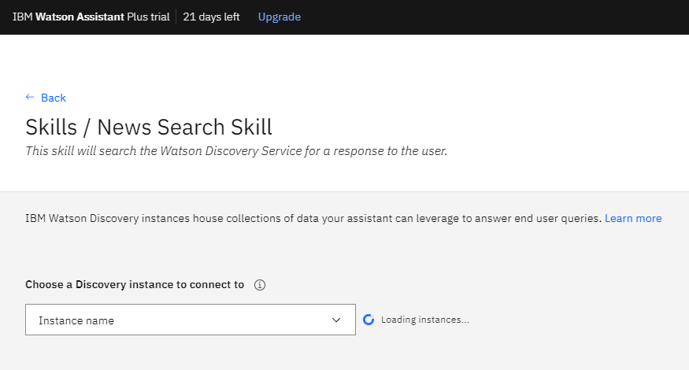This screenshot has width=689, height=370.
Task: Click the italic skill description text
Action: (x=236, y=150)
